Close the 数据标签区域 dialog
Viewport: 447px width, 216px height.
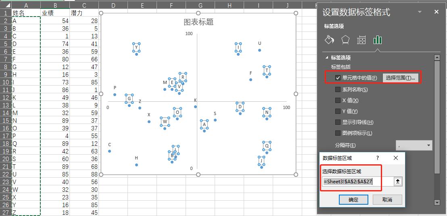[396, 158]
